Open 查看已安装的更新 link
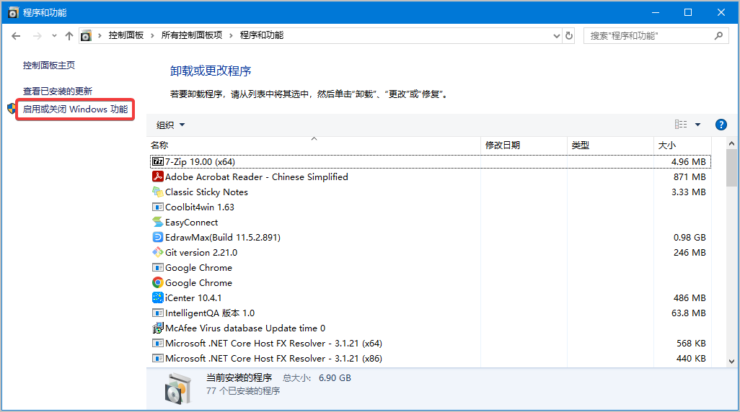 click(58, 91)
